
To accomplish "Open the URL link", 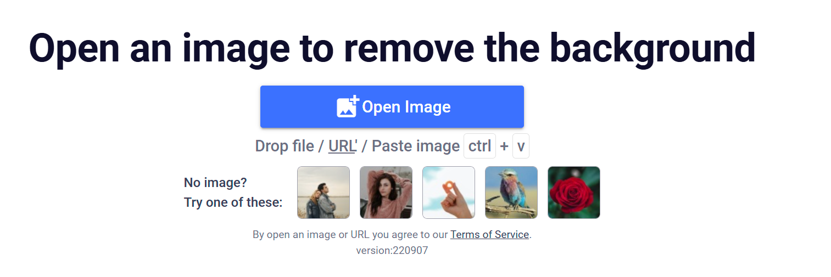I will click(x=343, y=146).
